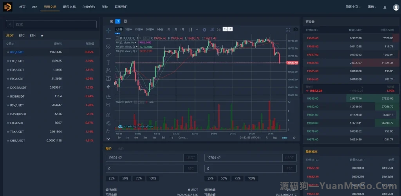
Task: Click the magnet mode icon
Action: 108,115
